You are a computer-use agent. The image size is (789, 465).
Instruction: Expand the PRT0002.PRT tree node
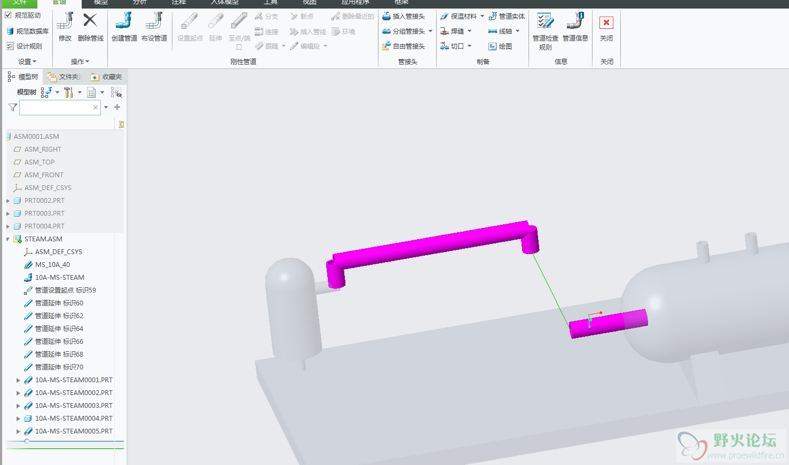tap(8, 201)
